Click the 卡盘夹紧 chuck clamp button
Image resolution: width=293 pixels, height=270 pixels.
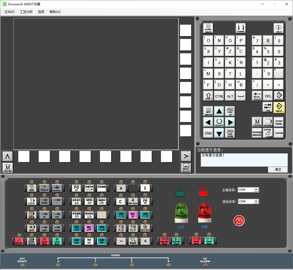click(121, 228)
